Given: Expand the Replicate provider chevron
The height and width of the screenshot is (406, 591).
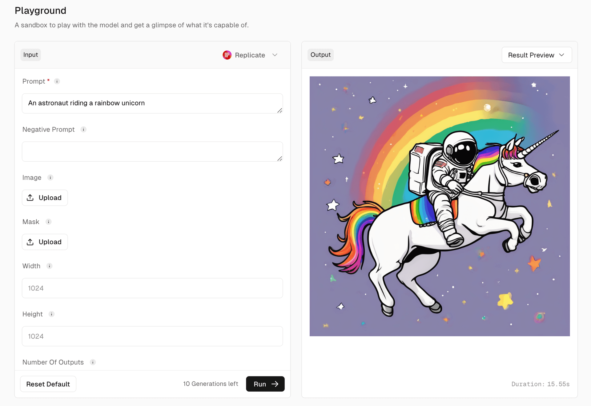Looking at the screenshot, I should (x=275, y=55).
